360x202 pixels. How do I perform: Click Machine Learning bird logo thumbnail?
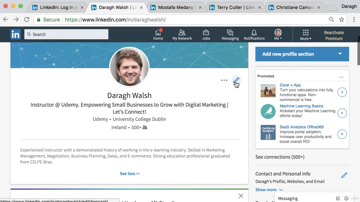tap(268, 111)
